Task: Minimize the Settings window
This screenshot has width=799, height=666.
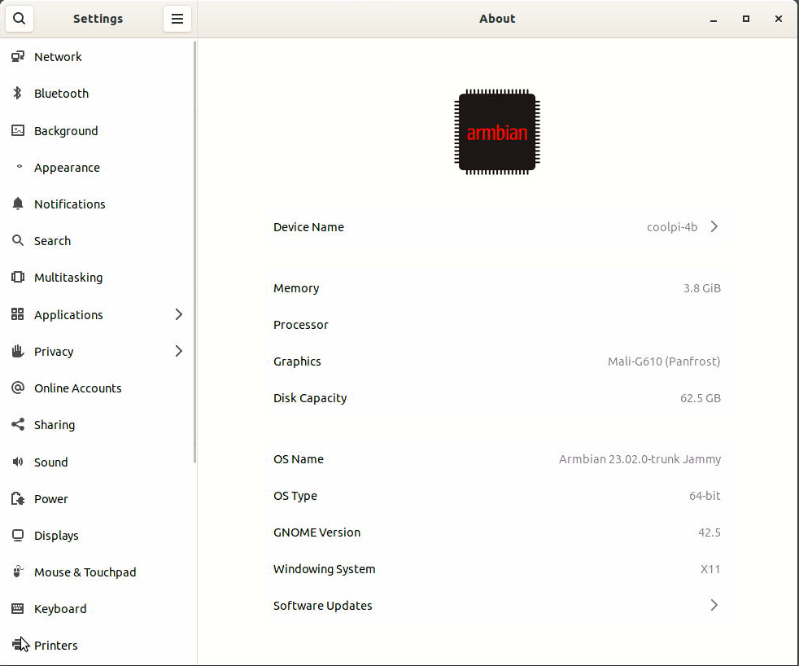Action: pos(714,19)
